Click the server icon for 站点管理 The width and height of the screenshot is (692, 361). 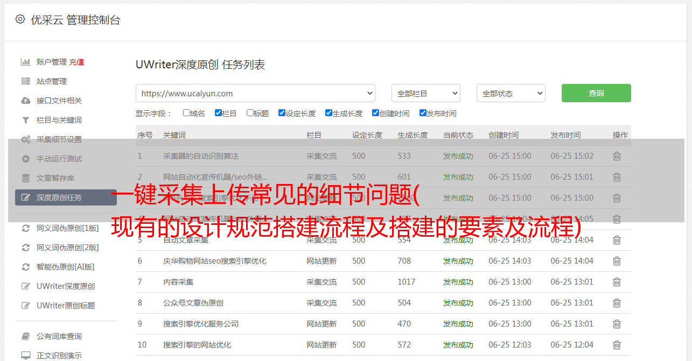(x=25, y=81)
